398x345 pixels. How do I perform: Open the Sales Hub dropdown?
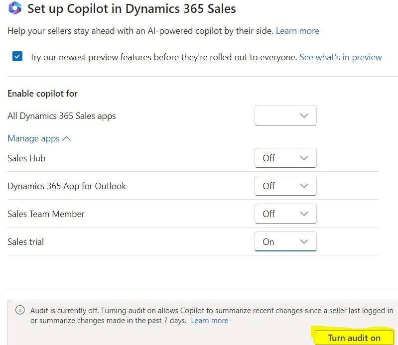(x=285, y=158)
